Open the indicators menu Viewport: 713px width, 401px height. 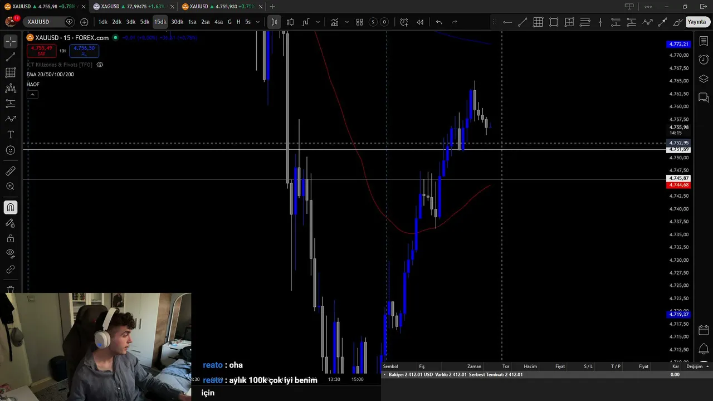tap(334, 22)
